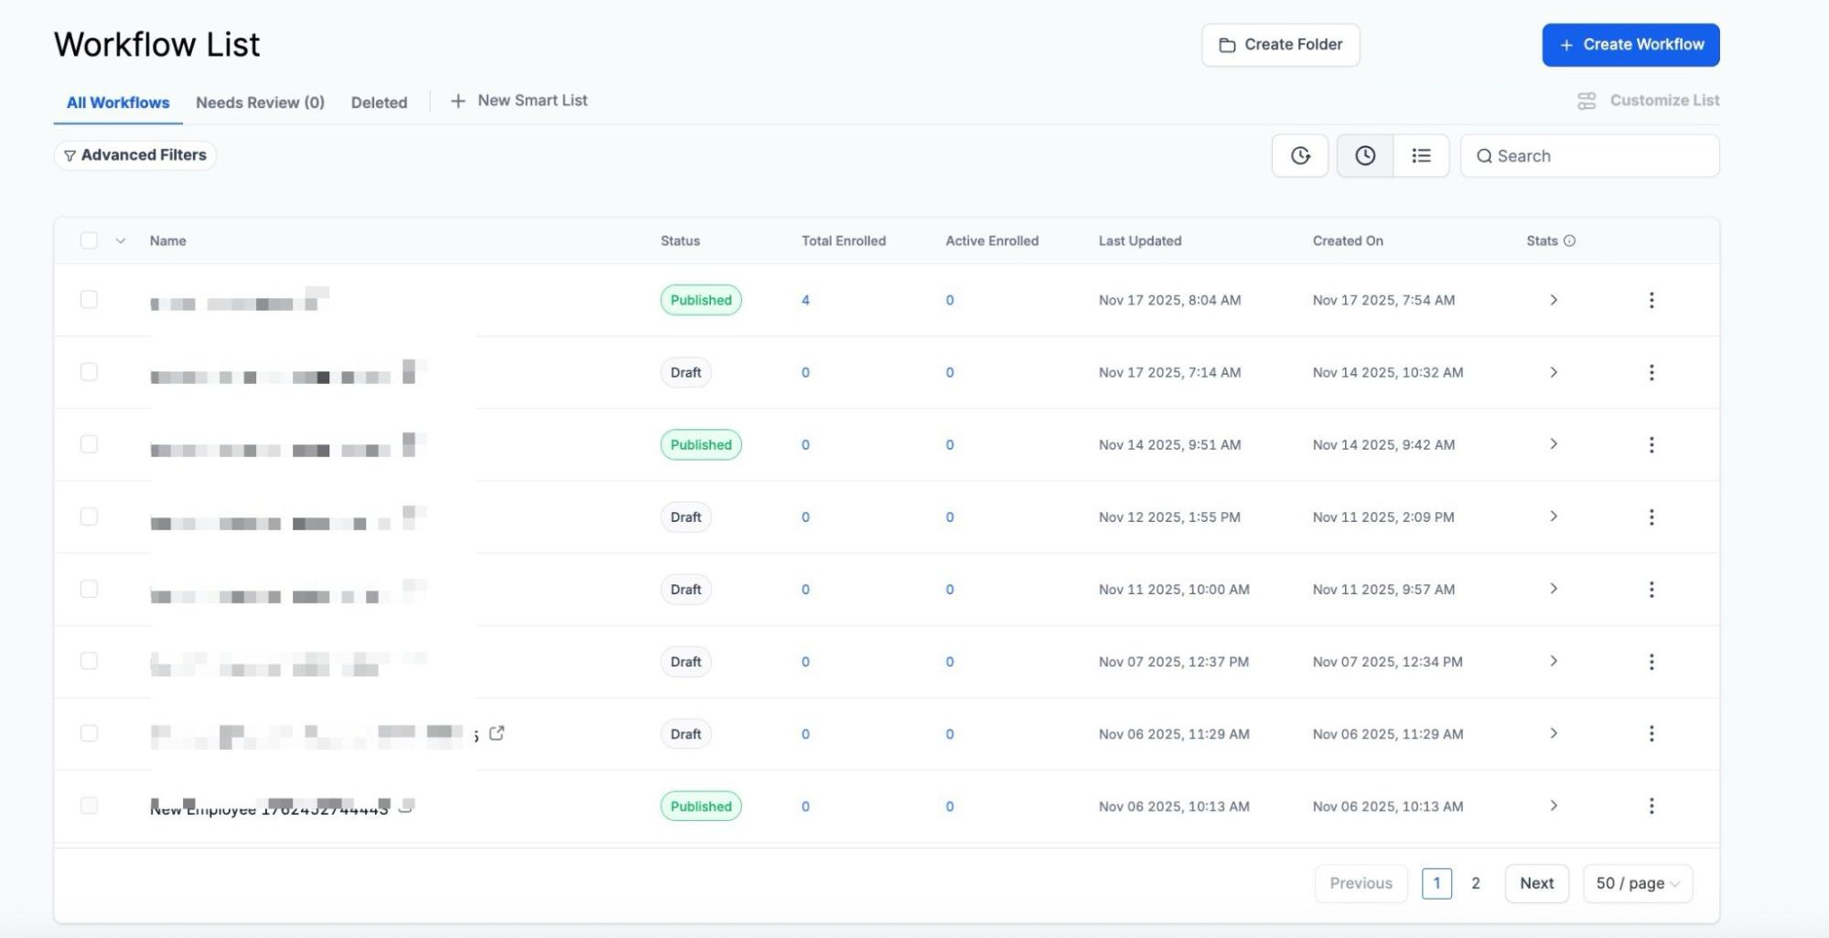Open the 50 / page size dropdown
This screenshot has width=1829, height=938.
[x=1637, y=883]
